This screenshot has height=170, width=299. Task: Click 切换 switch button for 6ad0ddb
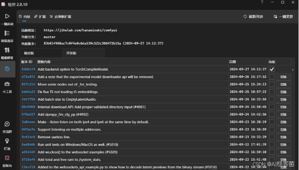coord(283,145)
